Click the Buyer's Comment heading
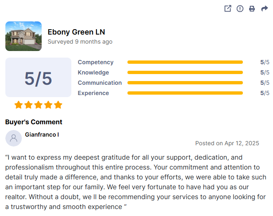 33,122
